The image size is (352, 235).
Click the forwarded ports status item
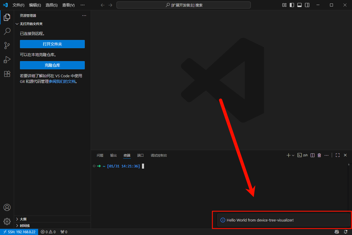(64, 232)
